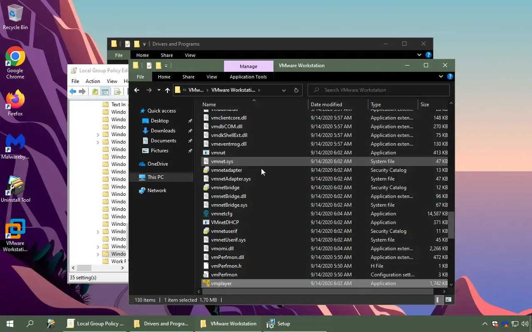Open Malwarebytes tray icon
Viewport: 532px width, 332px height.
point(505,324)
